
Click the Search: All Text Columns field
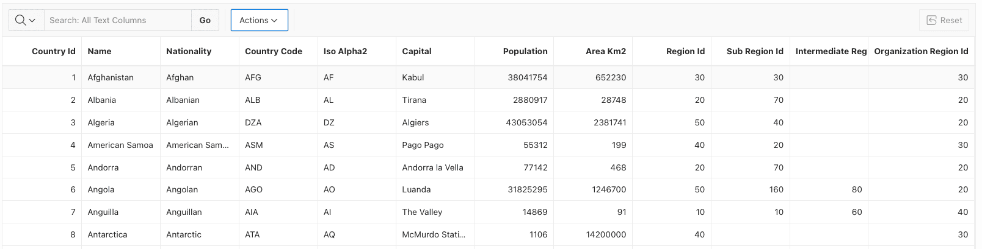click(117, 20)
